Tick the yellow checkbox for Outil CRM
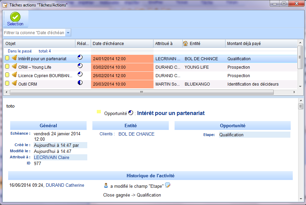 point(7,83)
